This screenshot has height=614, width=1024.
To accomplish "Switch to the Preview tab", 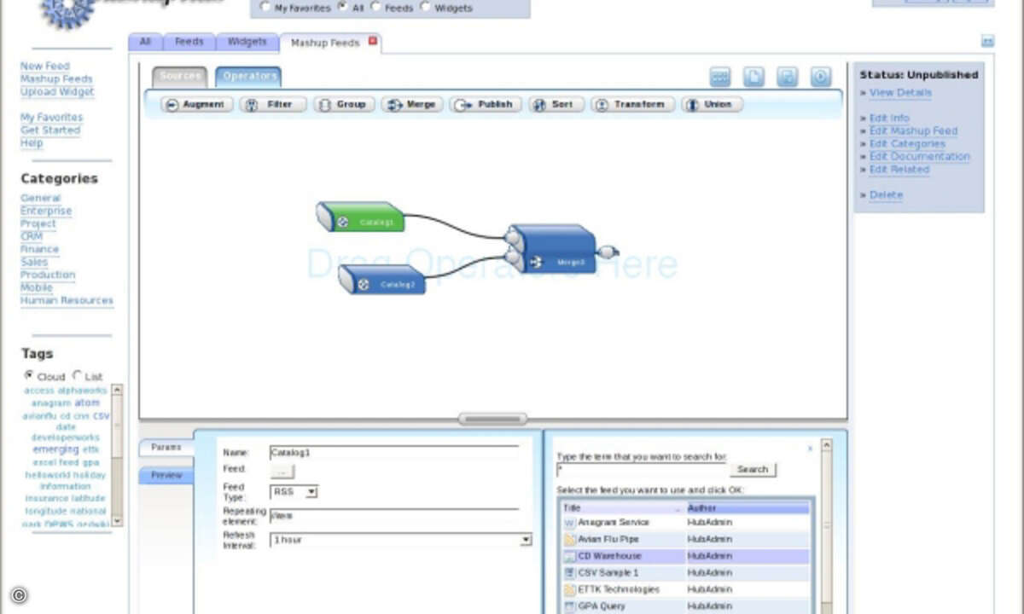I will 166,476.
